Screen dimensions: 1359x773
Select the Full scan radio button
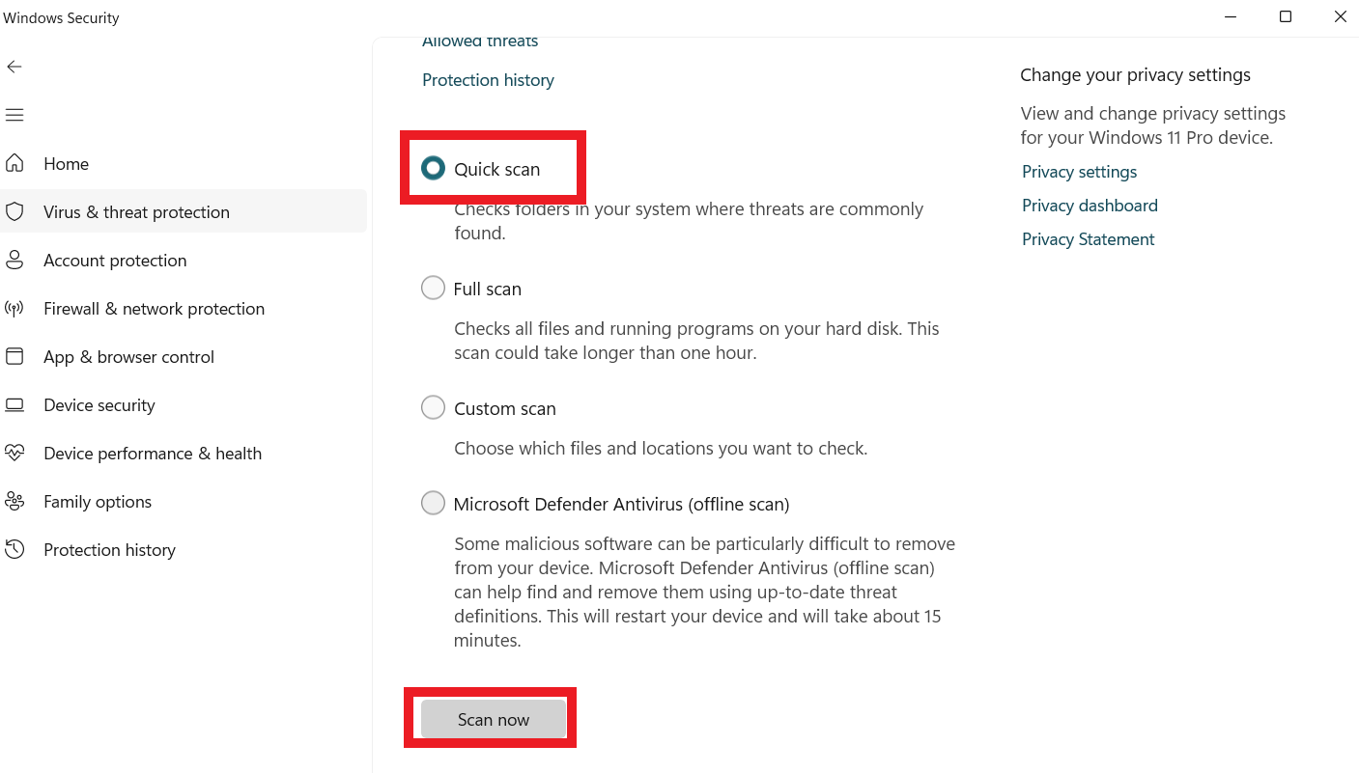pos(433,289)
